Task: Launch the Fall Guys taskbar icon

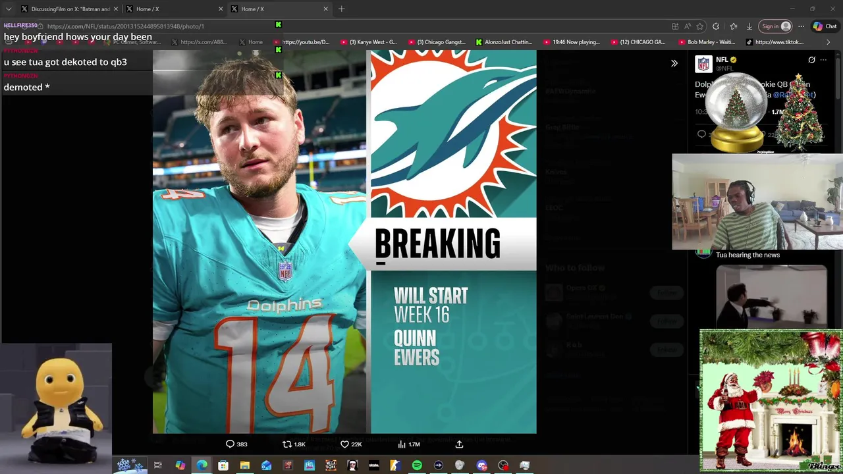Action: click(x=309, y=465)
